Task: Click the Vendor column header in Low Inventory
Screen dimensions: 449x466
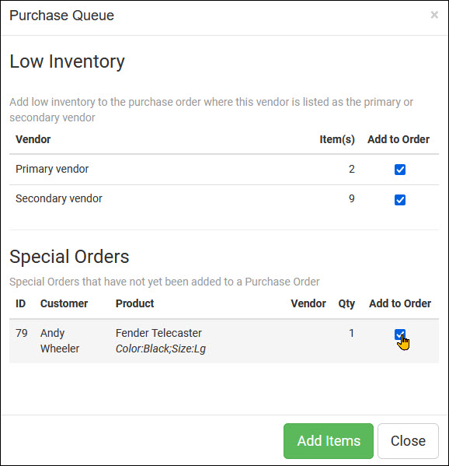Action: pos(33,139)
